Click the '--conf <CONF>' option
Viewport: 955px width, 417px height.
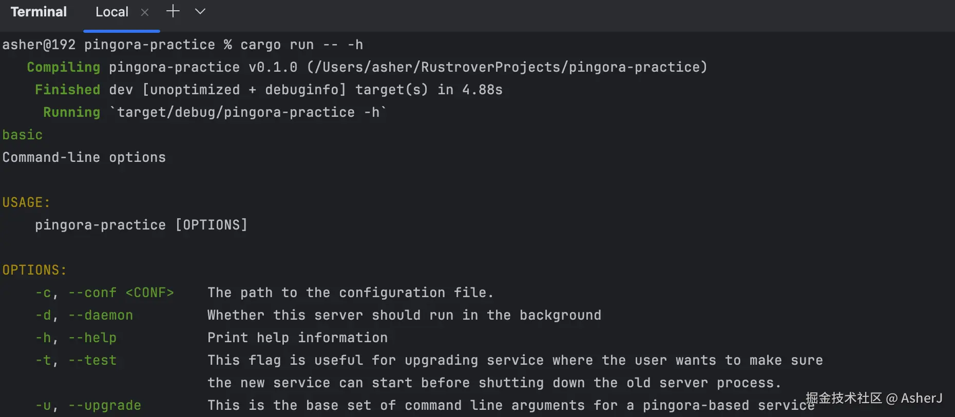pos(121,293)
